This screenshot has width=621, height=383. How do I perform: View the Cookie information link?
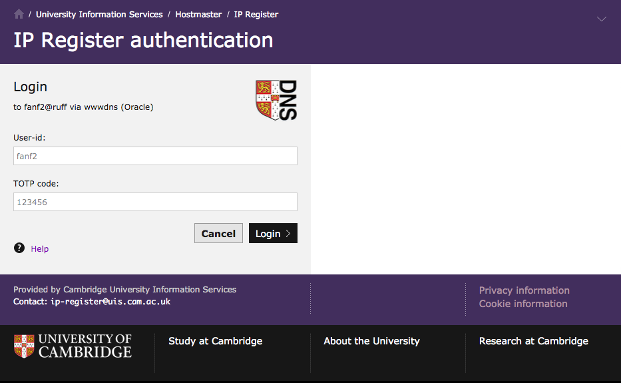click(523, 304)
